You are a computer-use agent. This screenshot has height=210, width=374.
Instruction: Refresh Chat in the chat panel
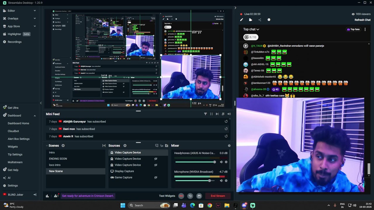tap(363, 20)
